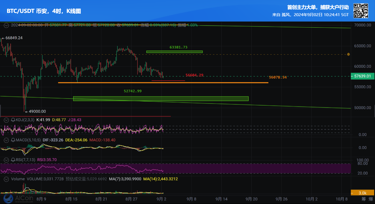375x204 pixels.
Task: Collapse the main candlestick info row
Action: click(x=6, y=25)
